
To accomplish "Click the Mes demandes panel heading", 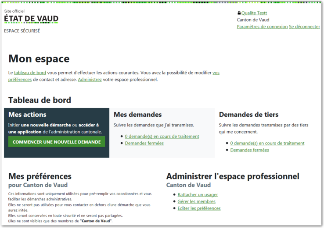I will (137, 115).
